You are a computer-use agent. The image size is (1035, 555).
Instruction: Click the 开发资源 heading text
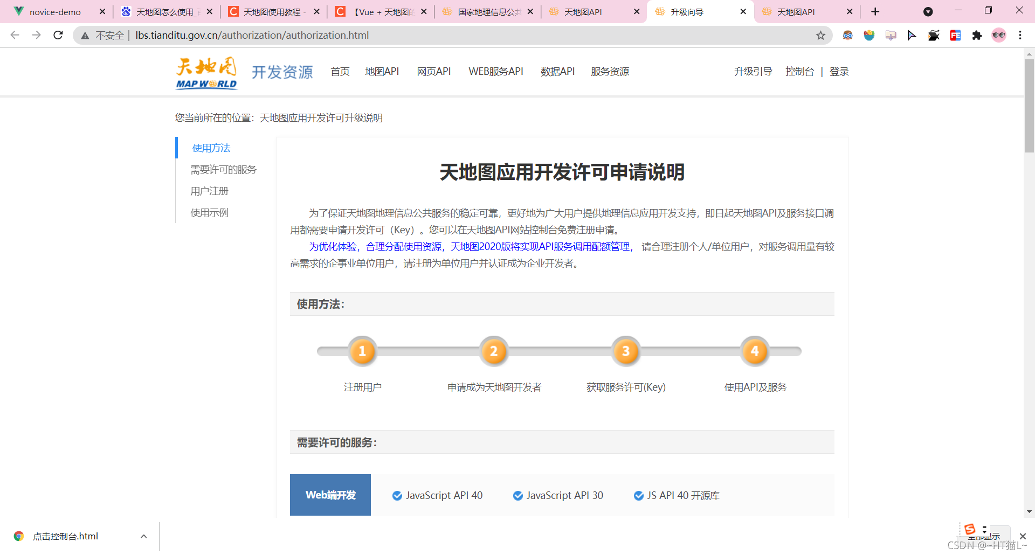282,72
